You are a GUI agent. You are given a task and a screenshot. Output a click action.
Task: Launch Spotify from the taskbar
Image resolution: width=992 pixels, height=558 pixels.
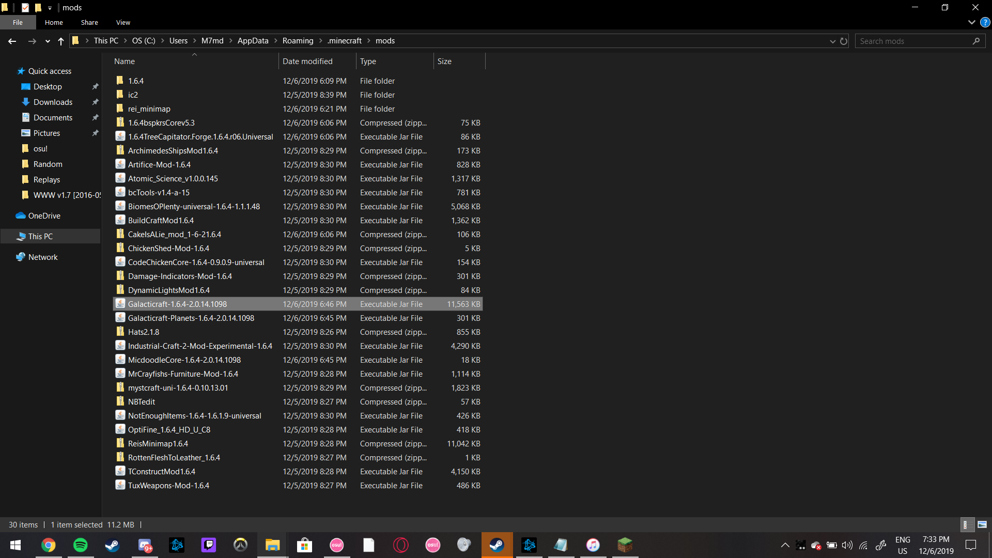(x=81, y=545)
